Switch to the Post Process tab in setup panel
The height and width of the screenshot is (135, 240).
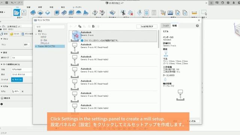27,34
